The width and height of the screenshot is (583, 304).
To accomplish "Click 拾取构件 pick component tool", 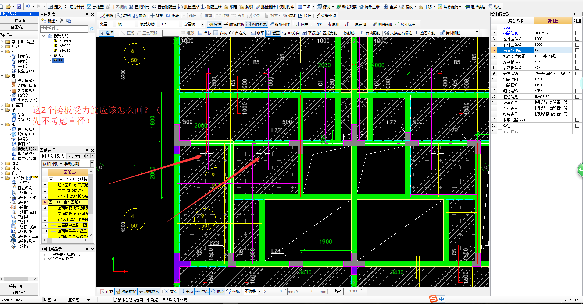I will [280, 24].
